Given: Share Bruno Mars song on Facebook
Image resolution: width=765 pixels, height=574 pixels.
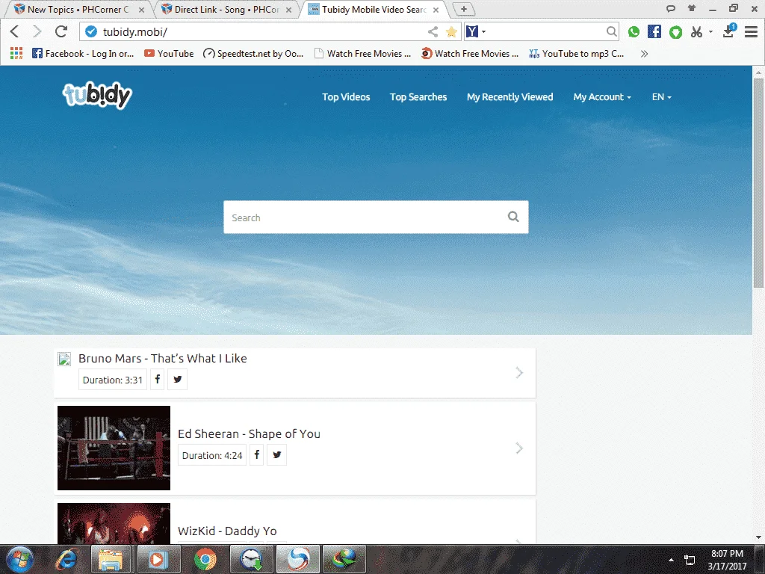Looking at the screenshot, I should (157, 379).
